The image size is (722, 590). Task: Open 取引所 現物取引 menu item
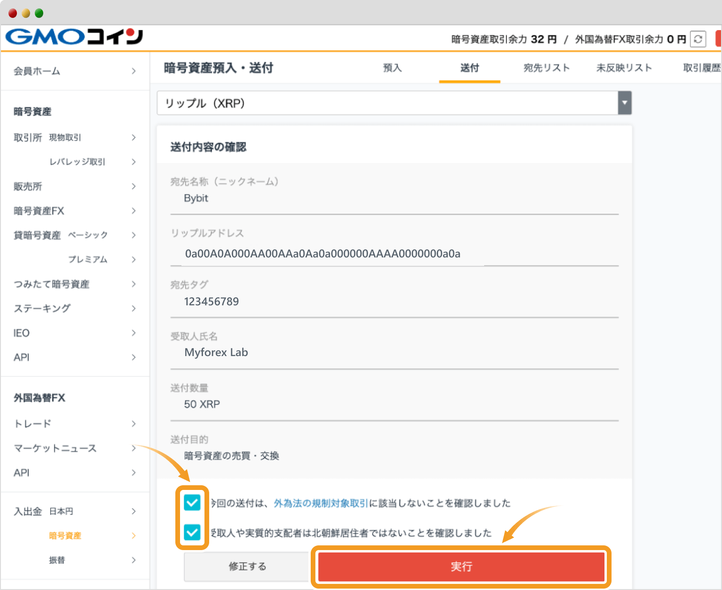point(47,137)
